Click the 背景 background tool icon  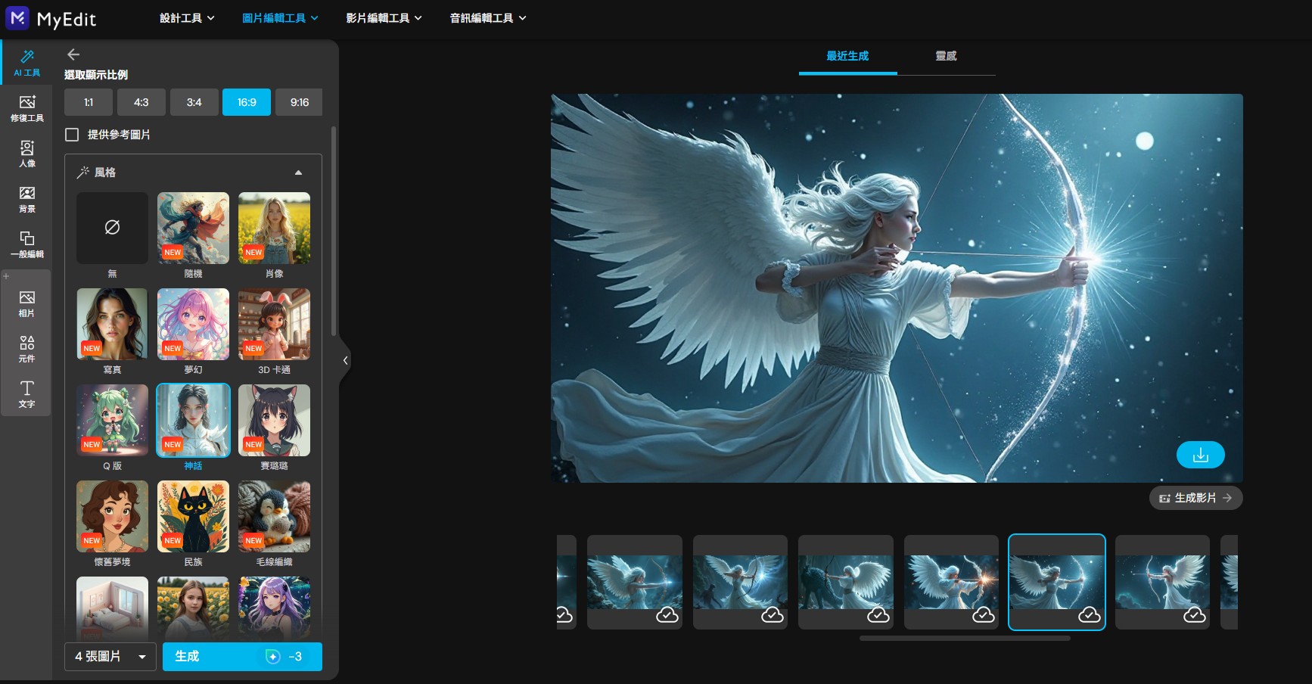pyautogui.click(x=26, y=199)
